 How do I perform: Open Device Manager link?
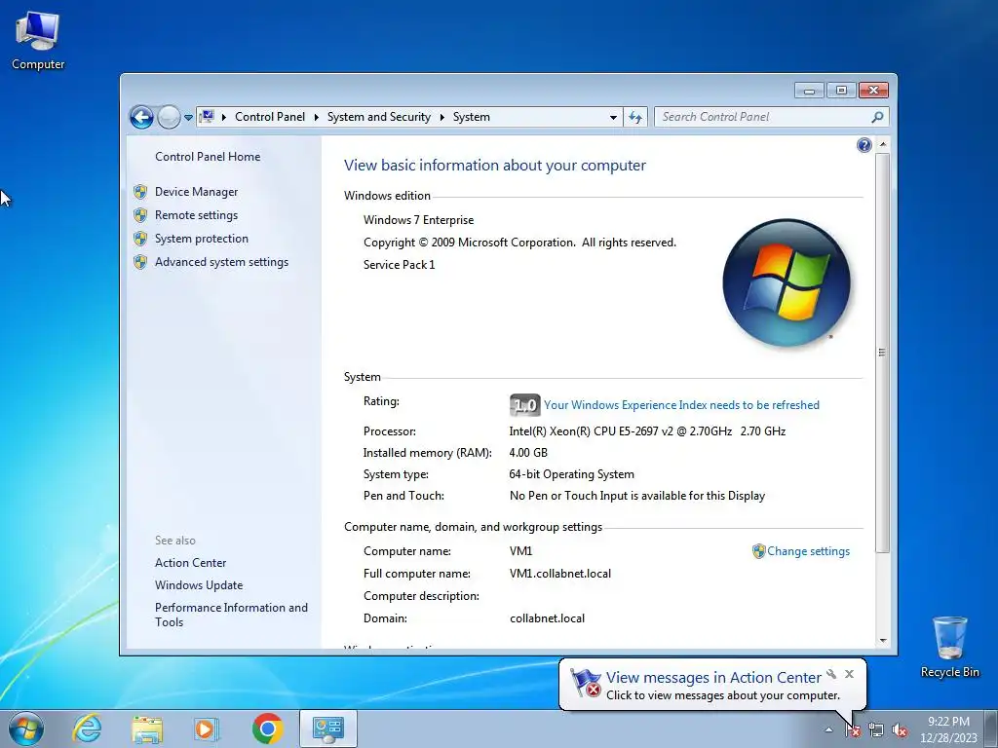(x=196, y=192)
